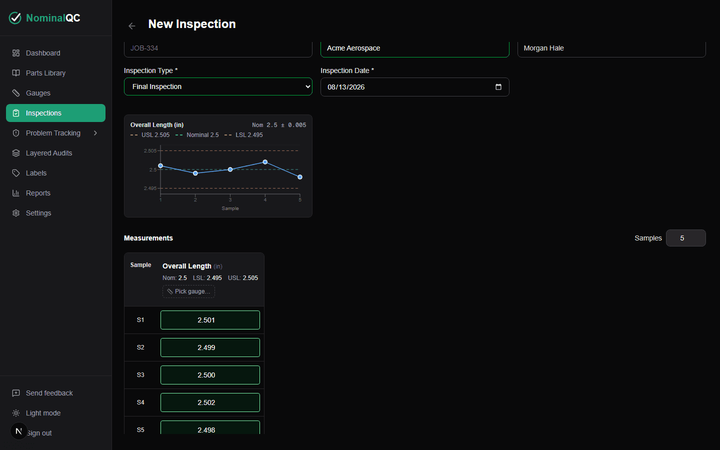Click the Acme Aerospace customer field
720x450 pixels.
[x=414, y=48]
